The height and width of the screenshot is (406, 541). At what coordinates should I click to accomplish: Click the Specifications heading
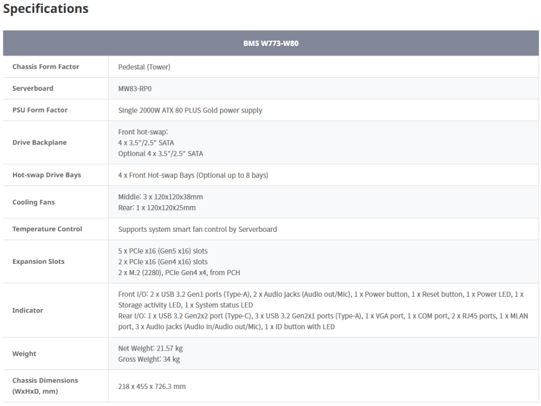pyautogui.click(x=46, y=8)
